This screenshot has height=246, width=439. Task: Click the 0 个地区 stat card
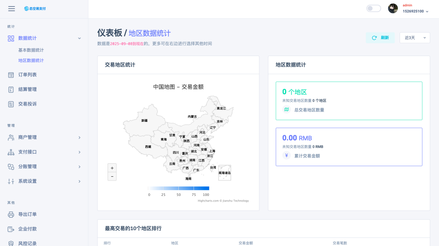349,101
